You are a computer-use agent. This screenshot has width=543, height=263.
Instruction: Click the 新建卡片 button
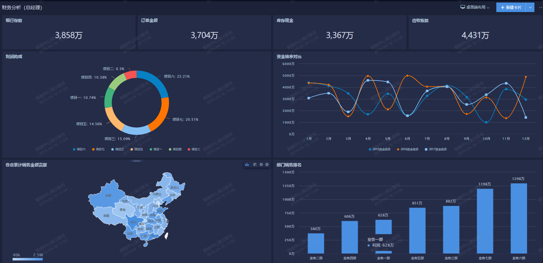pyautogui.click(x=511, y=7)
